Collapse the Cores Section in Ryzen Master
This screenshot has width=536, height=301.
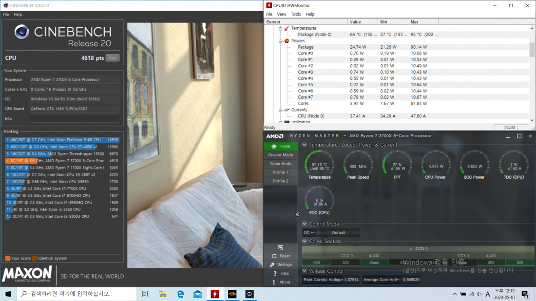click(x=305, y=241)
